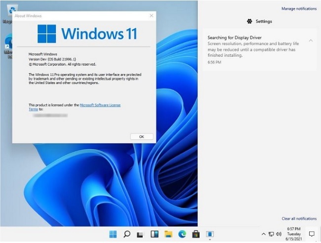
Task: Launch File Explorer from the taskbar
Action: [x=168, y=234]
